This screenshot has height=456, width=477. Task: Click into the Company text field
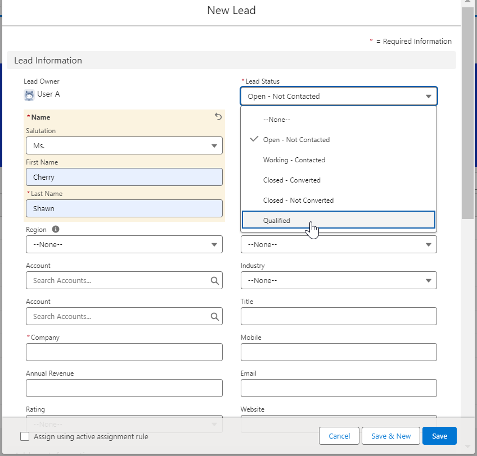click(x=124, y=353)
